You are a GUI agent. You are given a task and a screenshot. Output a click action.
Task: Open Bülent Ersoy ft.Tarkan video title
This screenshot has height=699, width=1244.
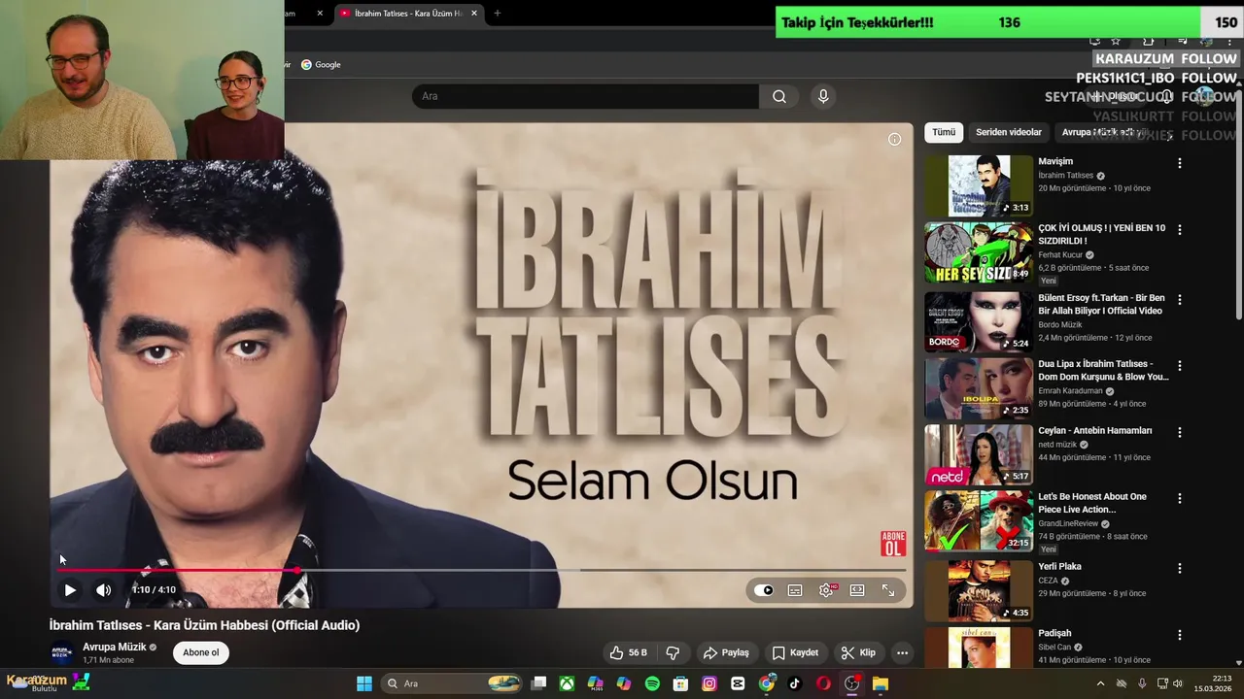click(1101, 304)
